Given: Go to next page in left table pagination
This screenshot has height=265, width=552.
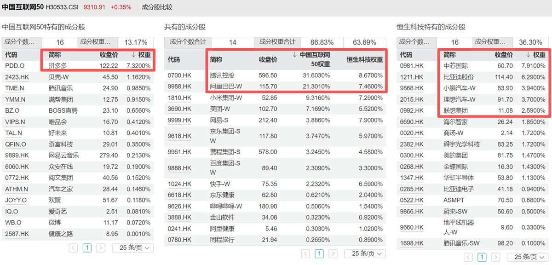Looking at the screenshot, I should (100, 248).
